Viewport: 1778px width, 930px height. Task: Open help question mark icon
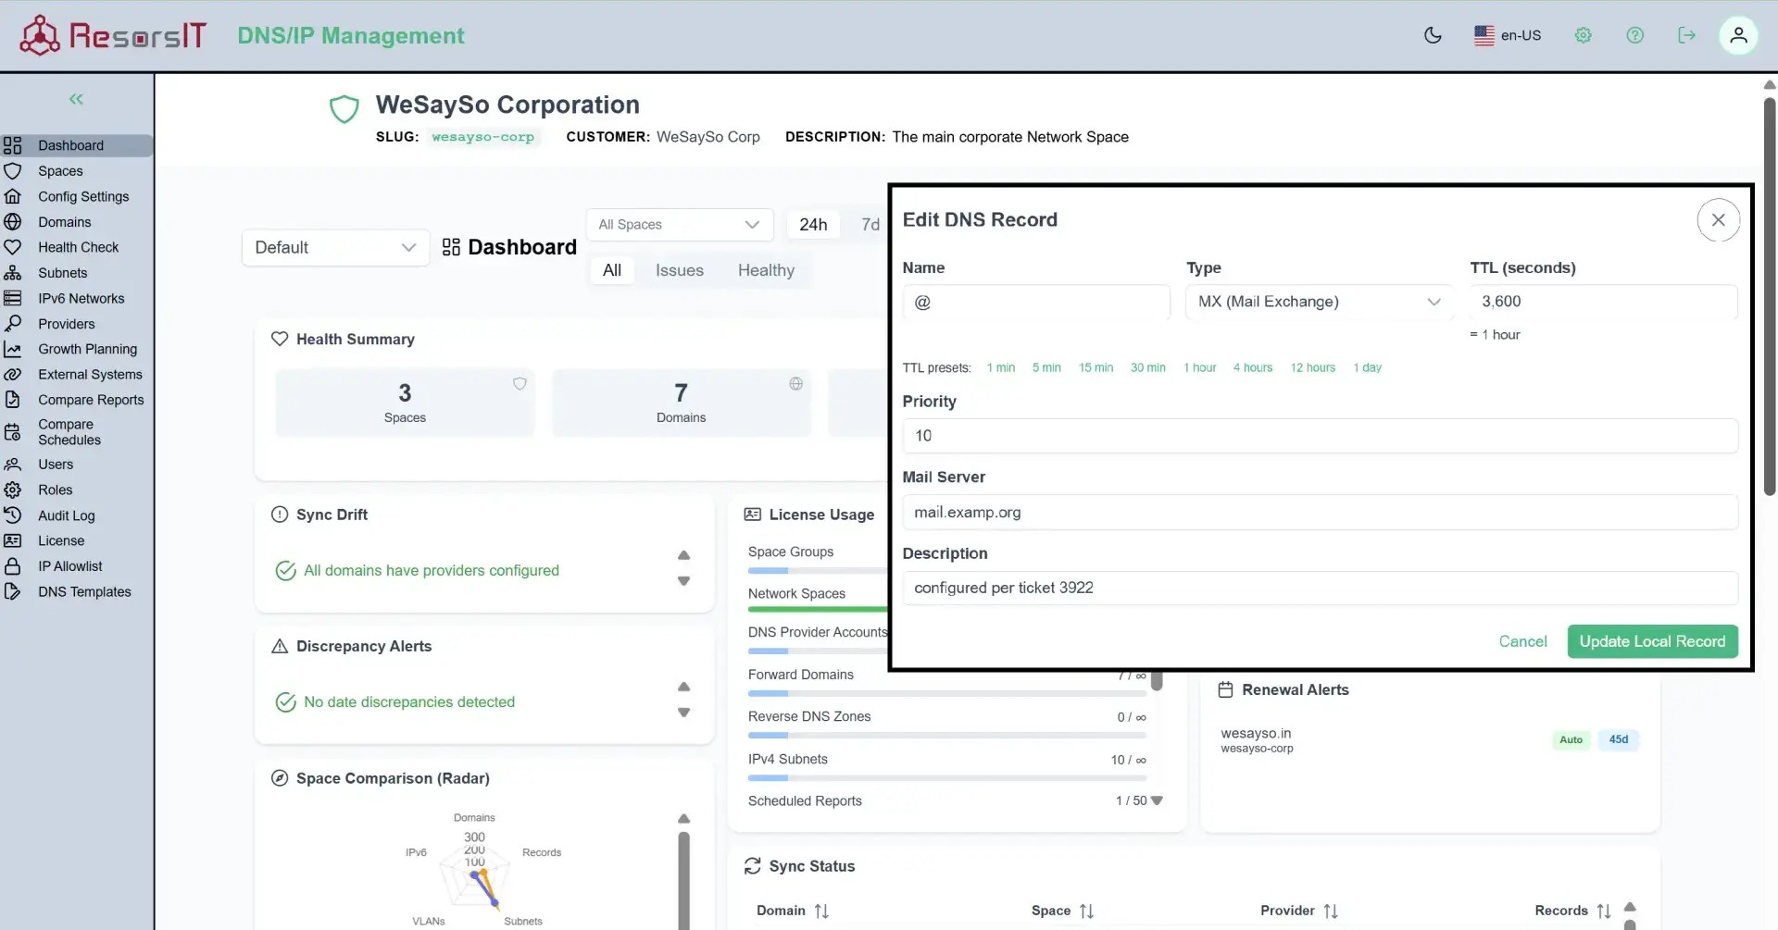point(1635,35)
